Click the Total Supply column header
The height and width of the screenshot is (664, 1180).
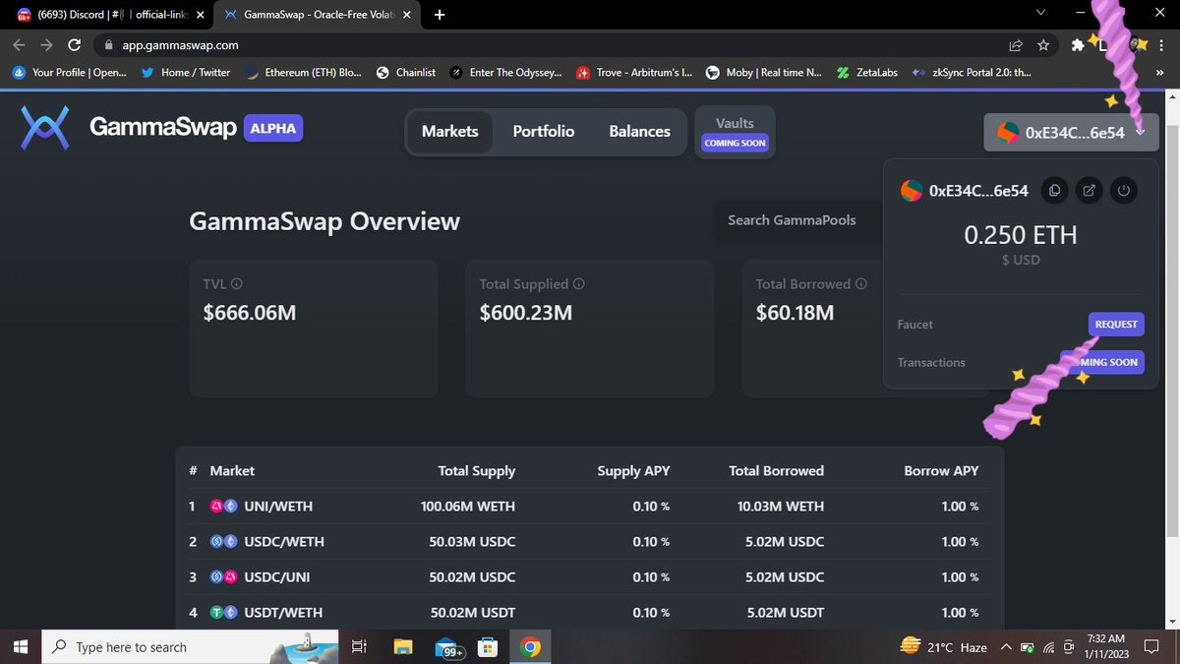pos(476,471)
